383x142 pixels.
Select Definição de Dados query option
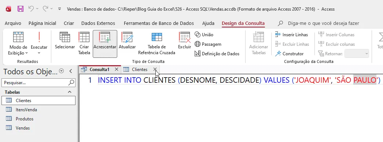(x=217, y=54)
